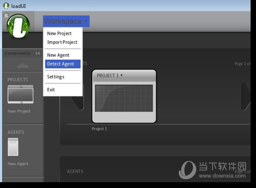Screen dimensions: 256x188
Task: Choose Exit in the Workspace menu
Action: (51, 90)
